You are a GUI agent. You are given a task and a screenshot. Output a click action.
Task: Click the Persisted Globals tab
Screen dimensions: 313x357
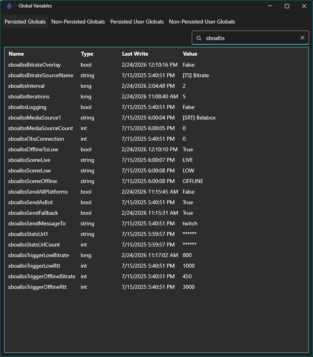25,22
